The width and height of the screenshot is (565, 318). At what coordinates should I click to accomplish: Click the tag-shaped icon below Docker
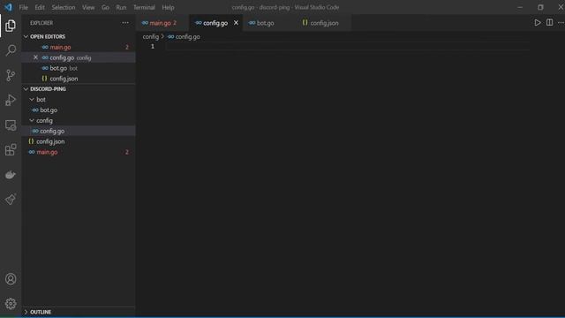[x=11, y=200]
